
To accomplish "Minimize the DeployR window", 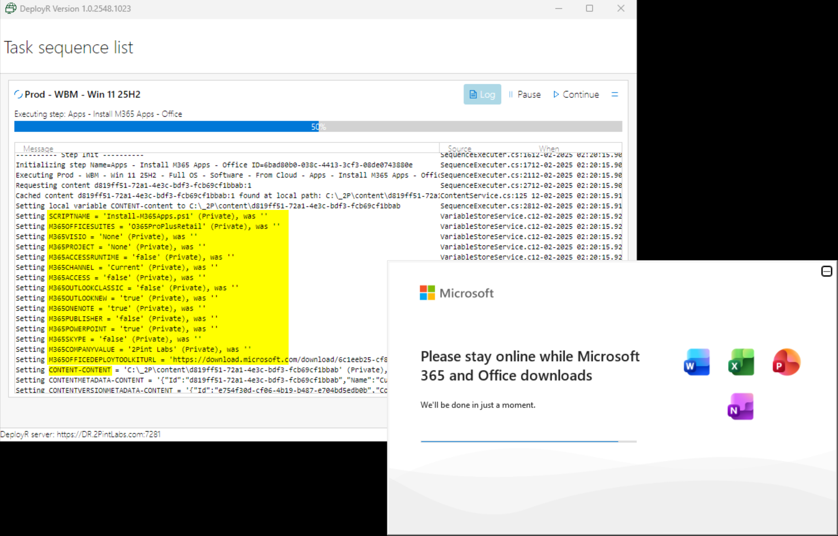I will [x=559, y=9].
